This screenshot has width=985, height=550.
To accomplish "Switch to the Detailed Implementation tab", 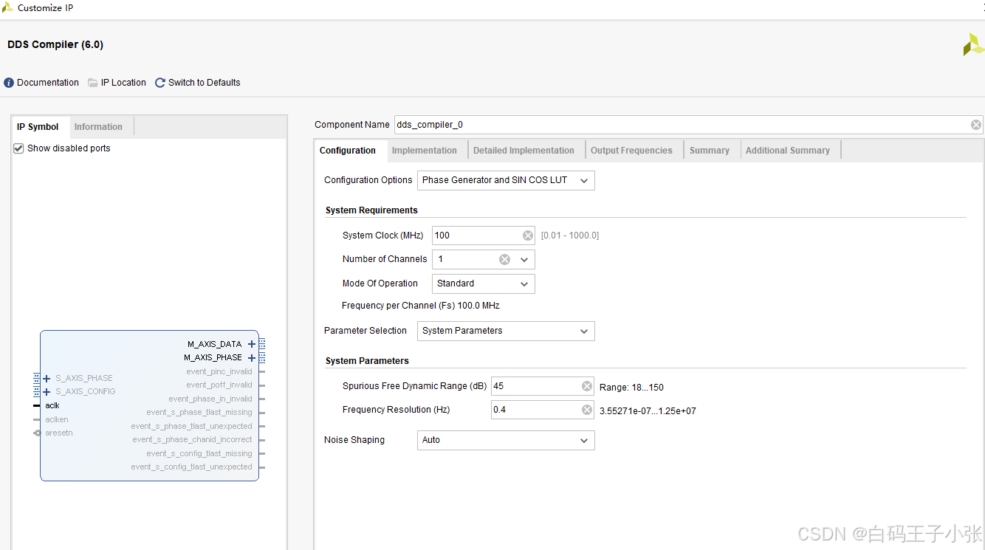I will pos(524,151).
